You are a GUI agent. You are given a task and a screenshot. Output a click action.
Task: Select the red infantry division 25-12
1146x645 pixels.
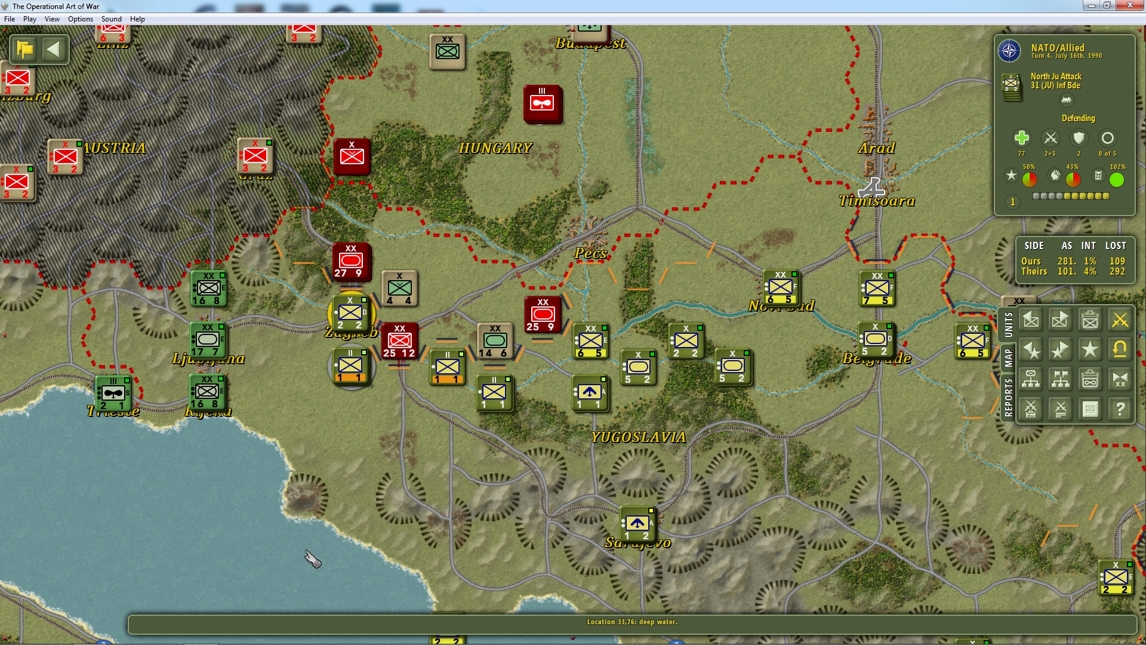tap(399, 341)
